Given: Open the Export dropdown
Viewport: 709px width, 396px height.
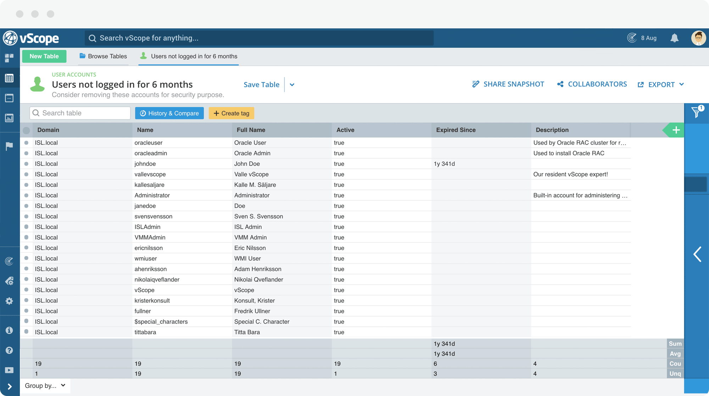Looking at the screenshot, I should point(661,84).
